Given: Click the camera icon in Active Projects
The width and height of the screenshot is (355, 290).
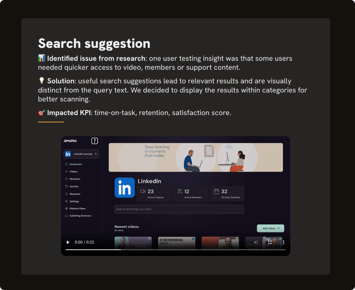Looking at the screenshot, I should tap(143, 191).
